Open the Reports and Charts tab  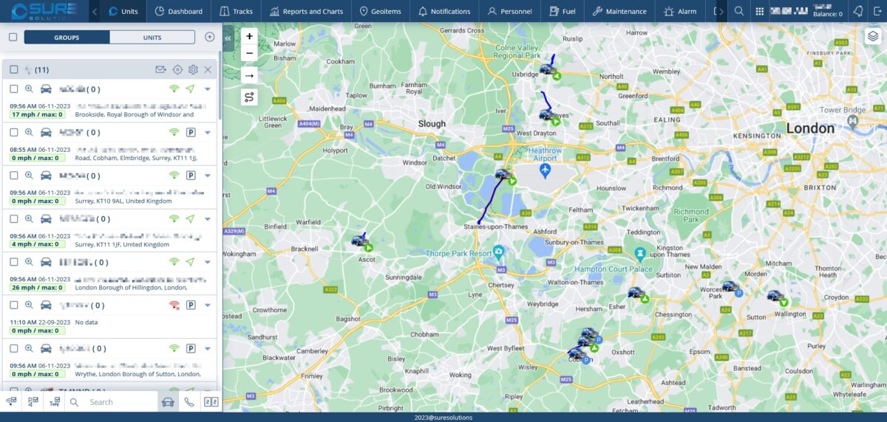coord(307,11)
